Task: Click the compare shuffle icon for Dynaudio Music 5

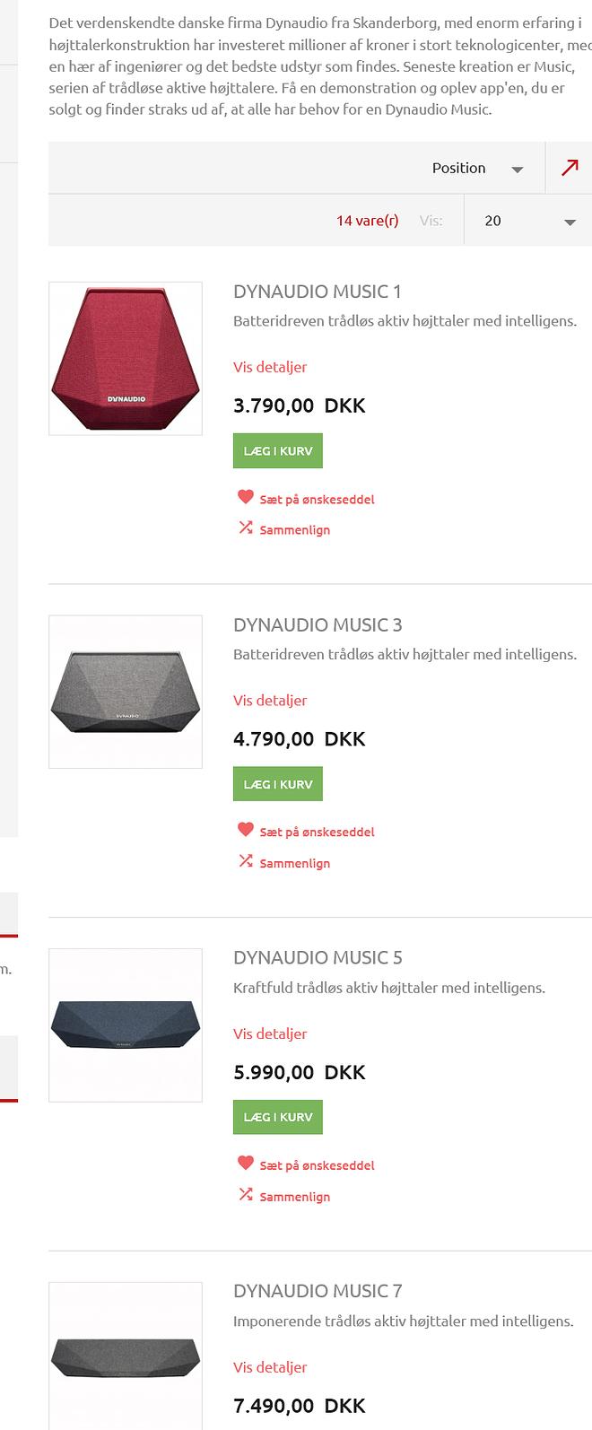Action: pyautogui.click(x=246, y=1194)
